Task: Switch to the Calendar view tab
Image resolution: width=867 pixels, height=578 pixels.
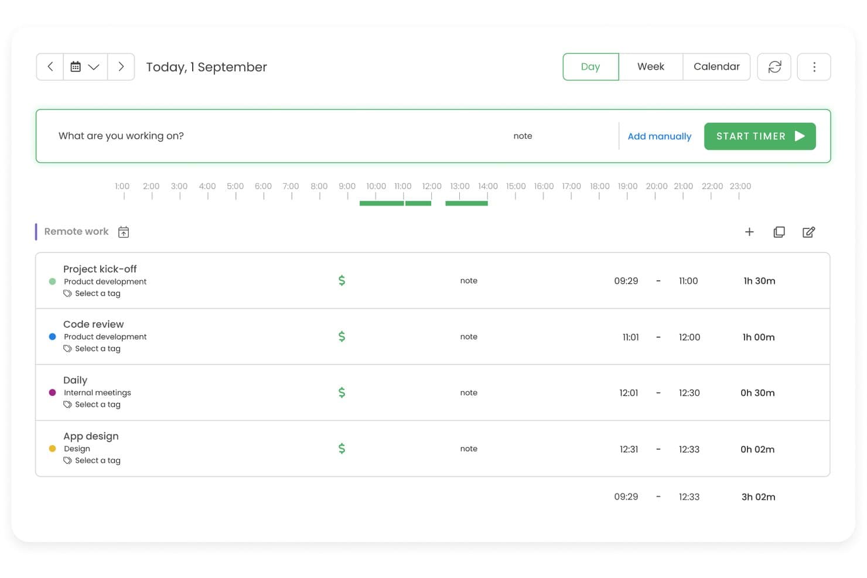Action: pos(716,67)
